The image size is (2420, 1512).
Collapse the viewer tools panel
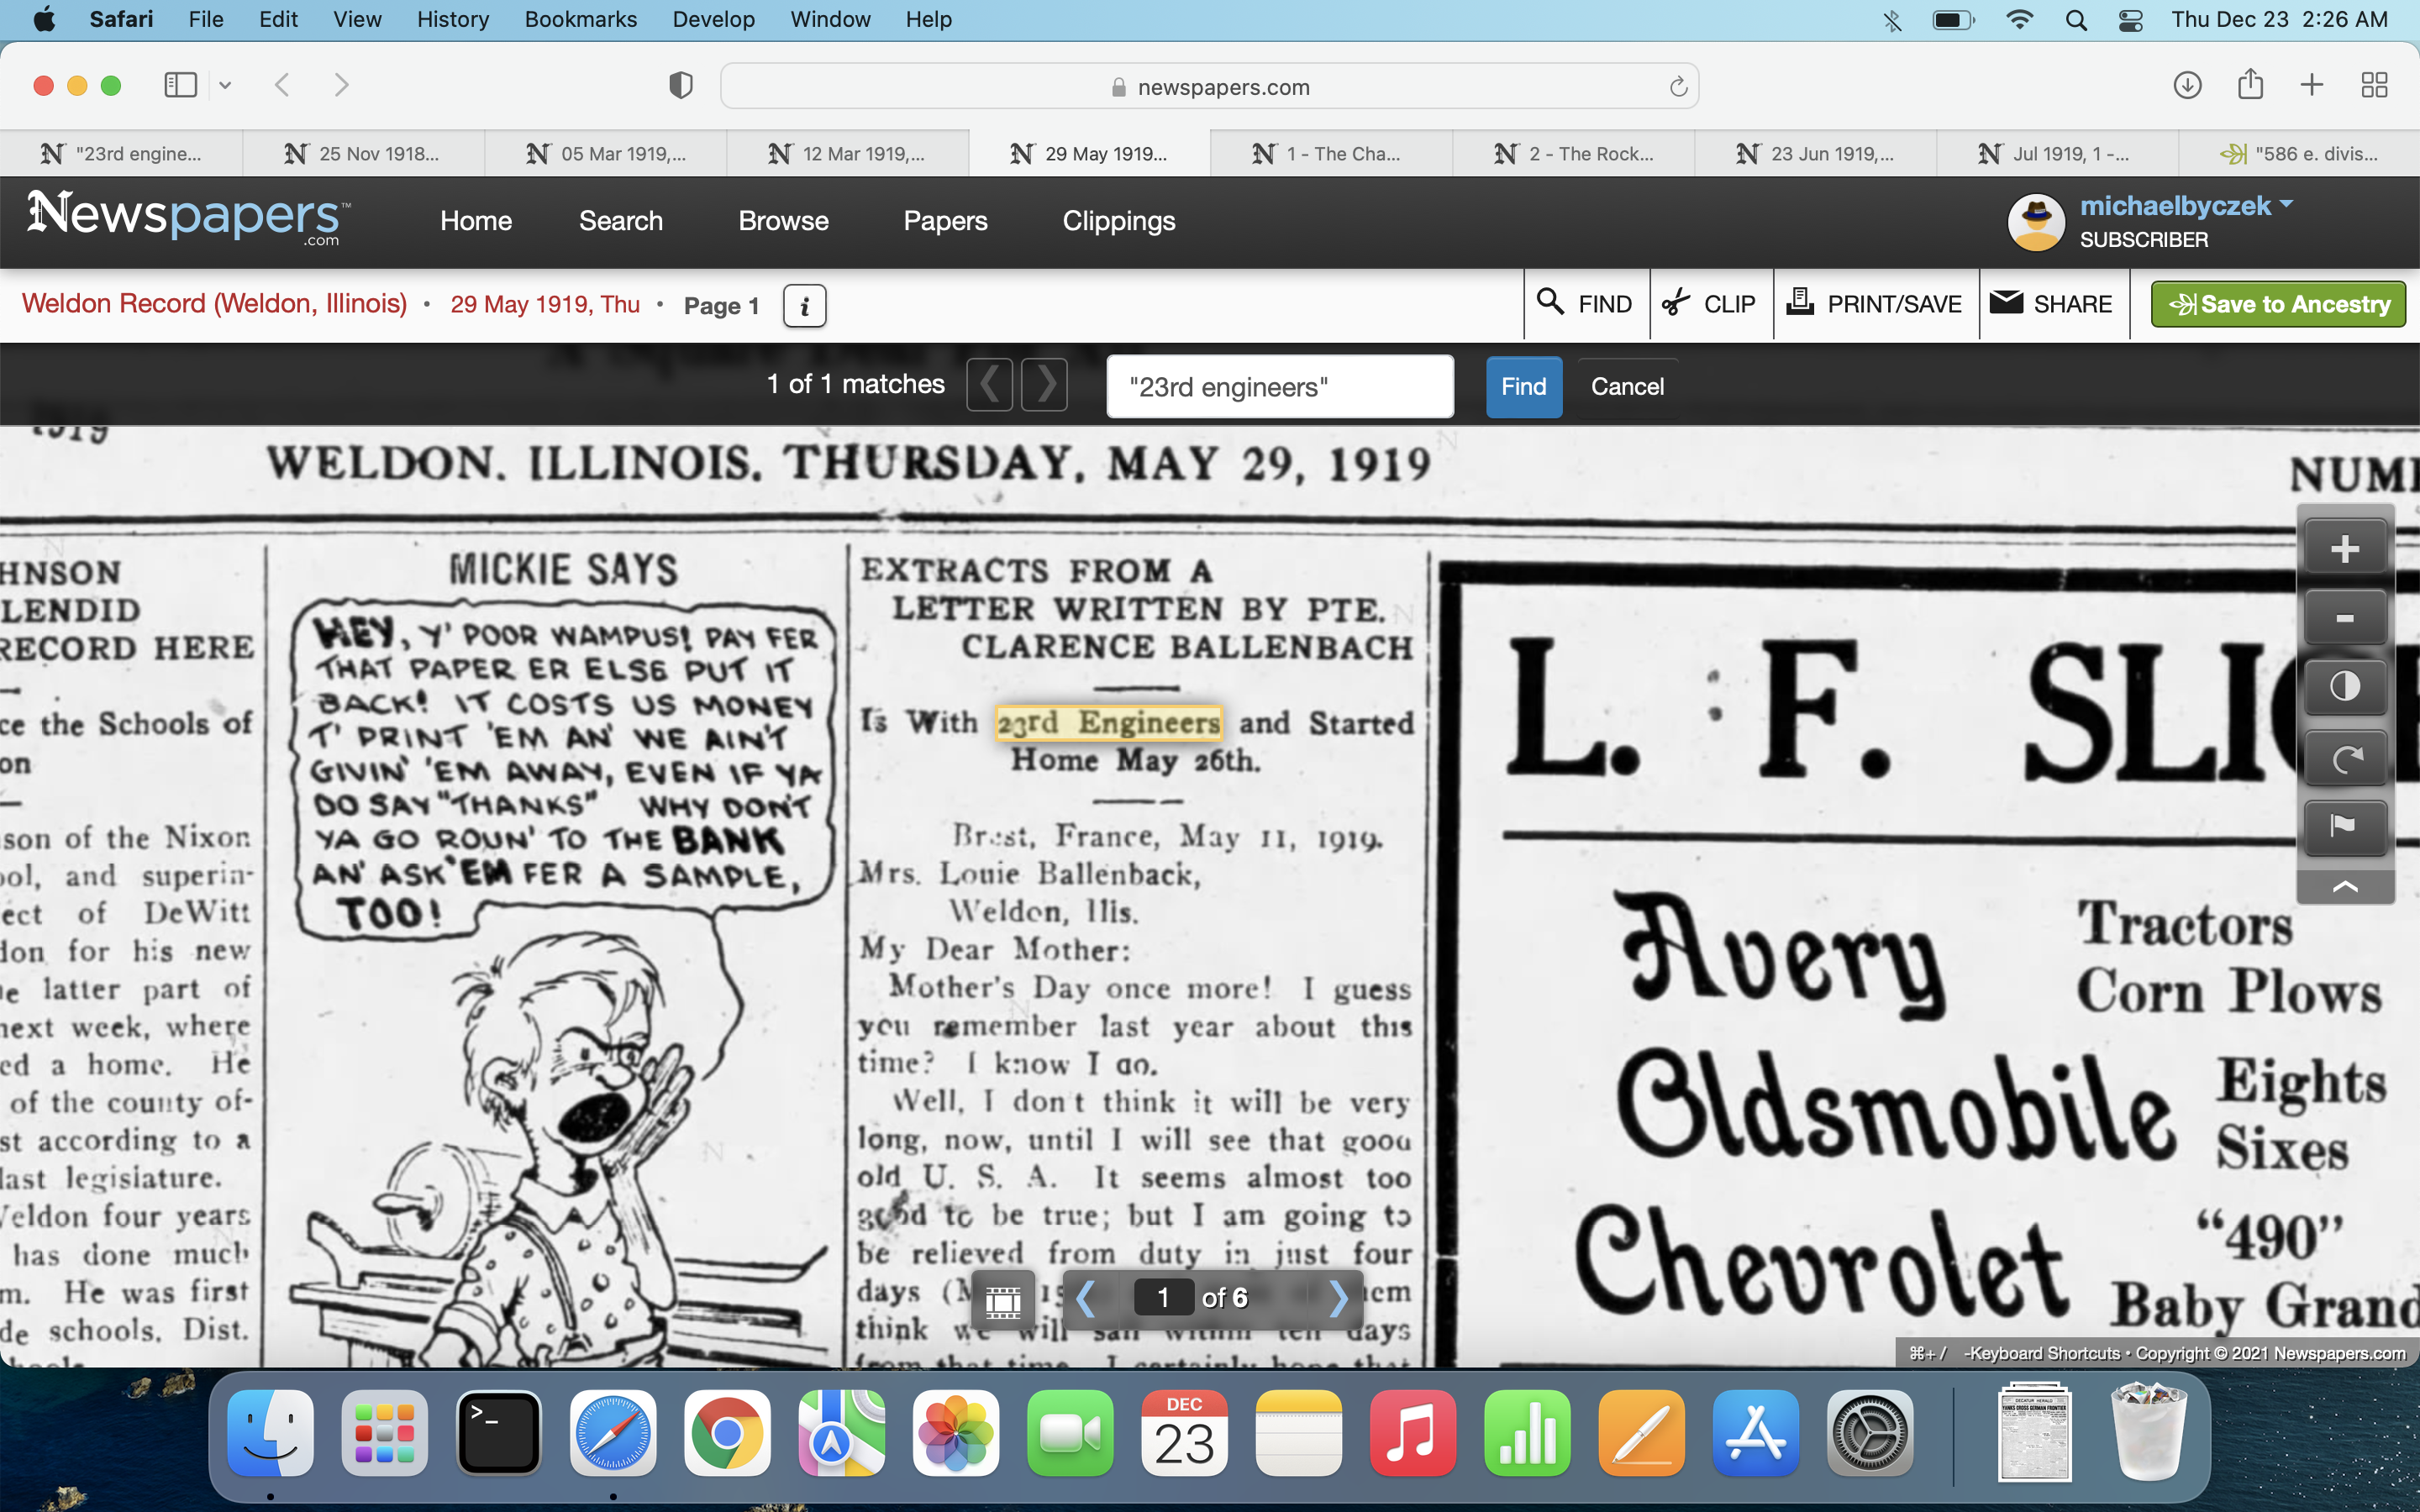(2344, 887)
